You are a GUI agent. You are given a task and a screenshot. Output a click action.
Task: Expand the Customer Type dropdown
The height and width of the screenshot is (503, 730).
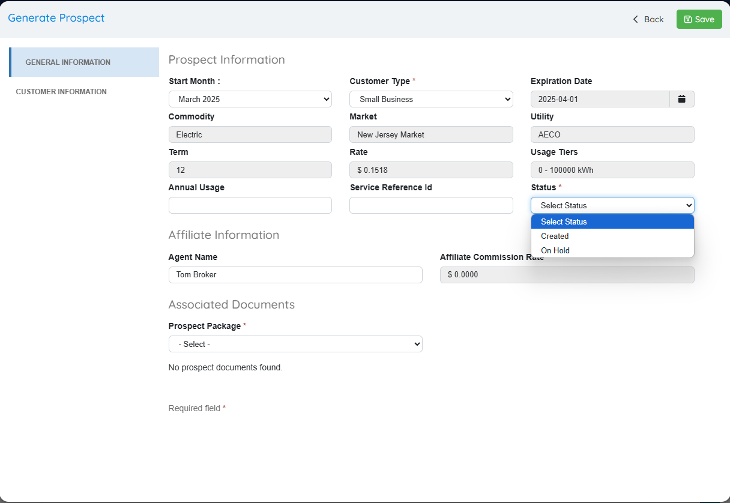click(x=431, y=99)
